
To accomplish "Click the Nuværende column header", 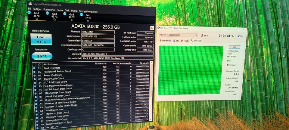I will click(101, 63).
